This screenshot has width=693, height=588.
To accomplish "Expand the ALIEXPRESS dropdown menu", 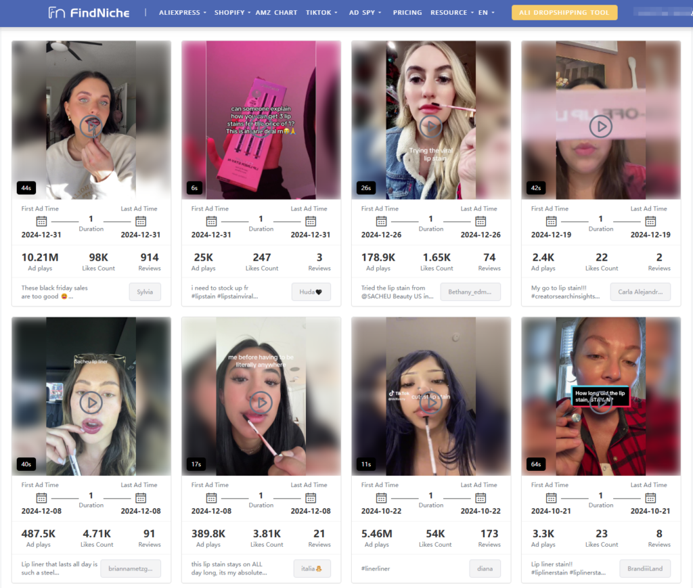I will coord(183,13).
